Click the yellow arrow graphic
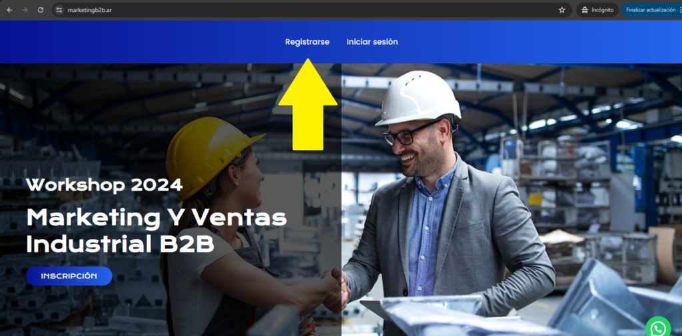This screenshot has width=682, height=336. (x=308, y=105)
